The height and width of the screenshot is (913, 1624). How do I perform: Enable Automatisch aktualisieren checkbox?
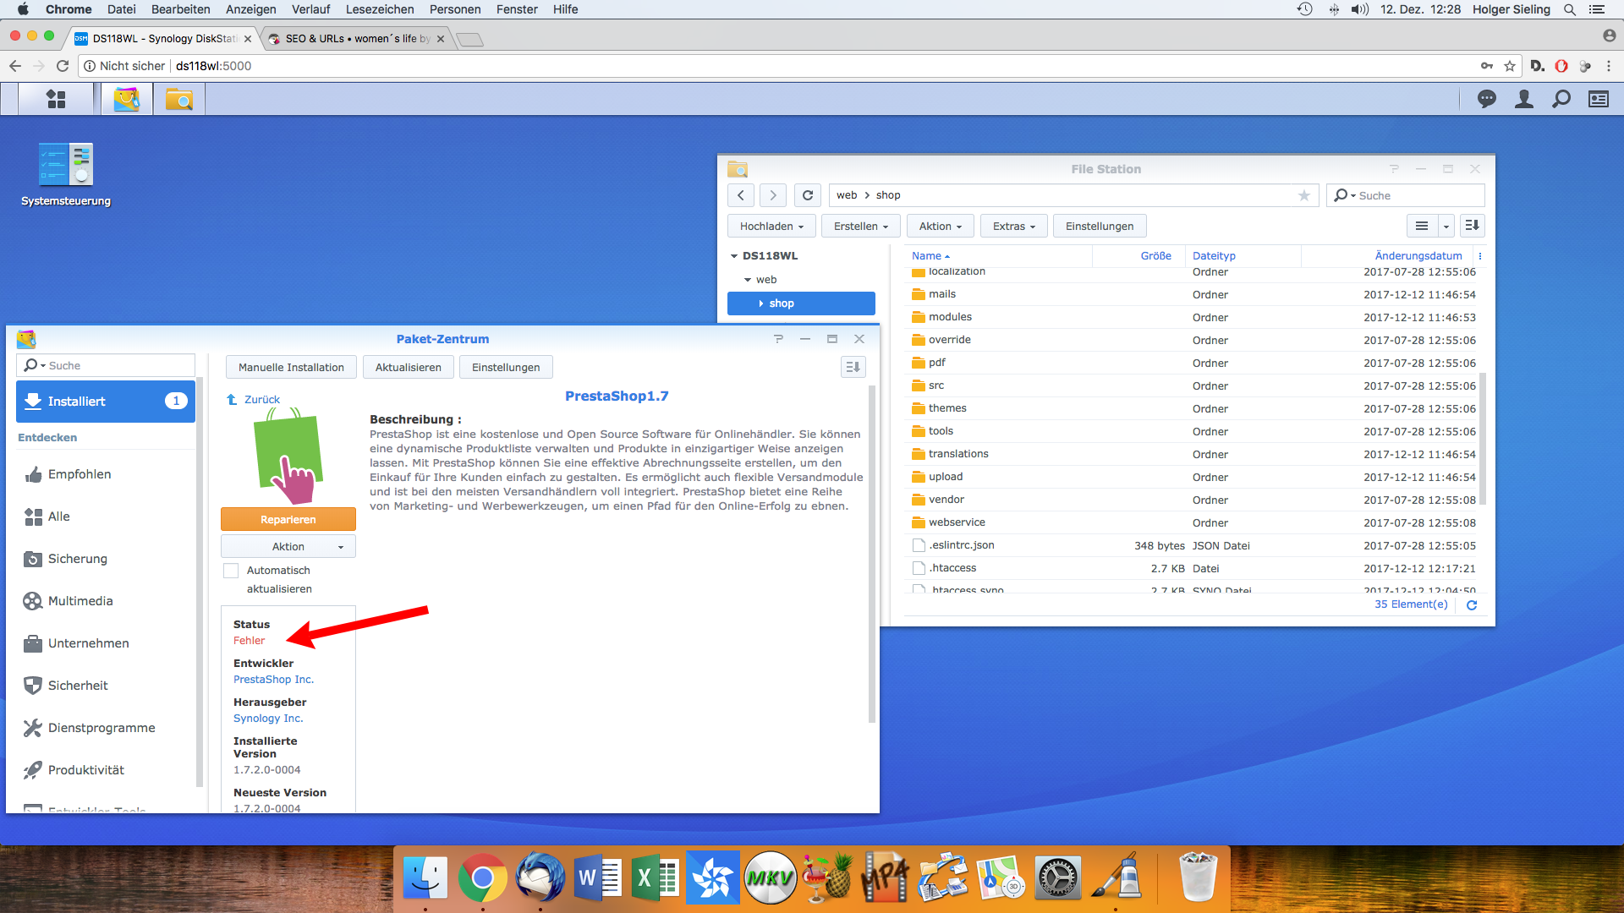tap(231, 571)
